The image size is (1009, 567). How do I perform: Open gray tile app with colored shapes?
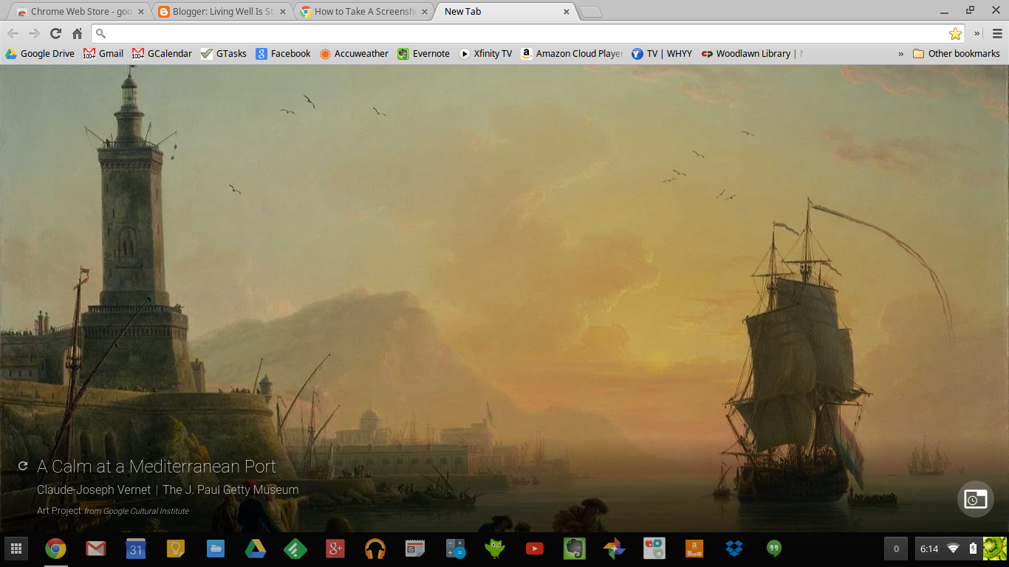[654, 549]
